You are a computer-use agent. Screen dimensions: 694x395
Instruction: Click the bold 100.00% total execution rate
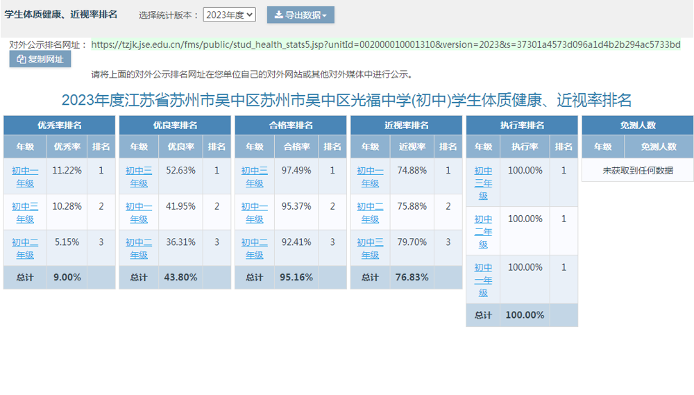525,315
